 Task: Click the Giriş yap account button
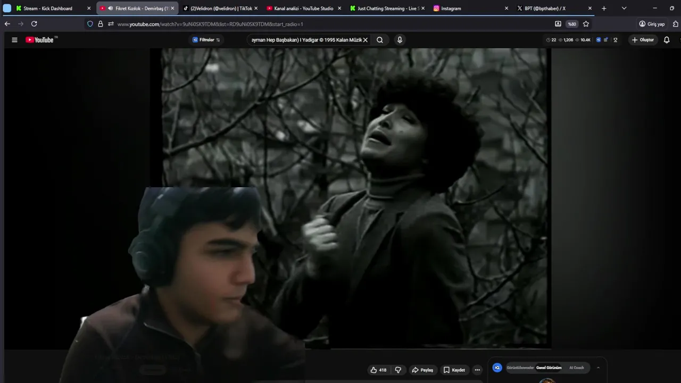(x=652, y=24)
